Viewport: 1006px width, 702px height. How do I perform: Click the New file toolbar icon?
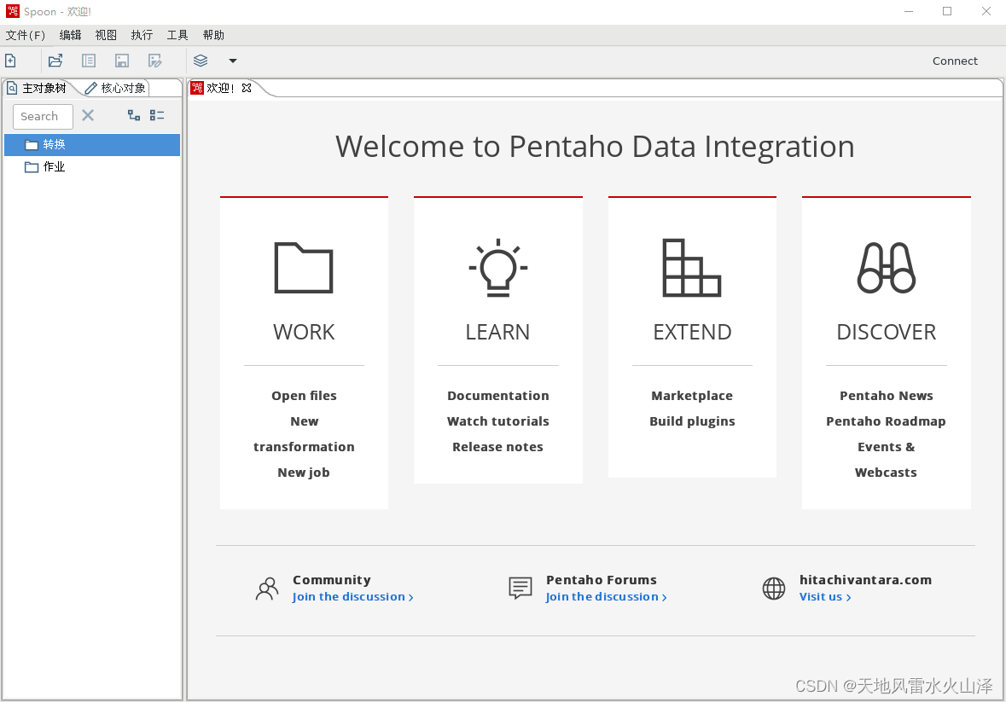pos(10,61)
